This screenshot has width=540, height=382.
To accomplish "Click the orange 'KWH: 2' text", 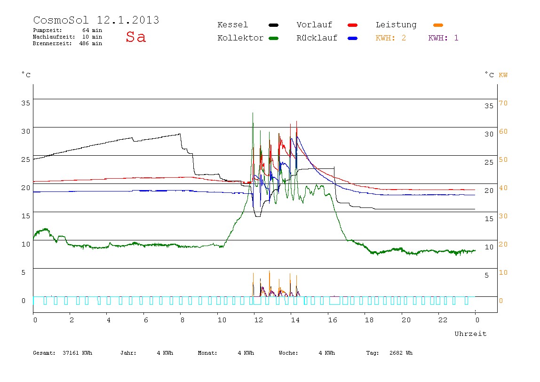I will tap(391, 38).
